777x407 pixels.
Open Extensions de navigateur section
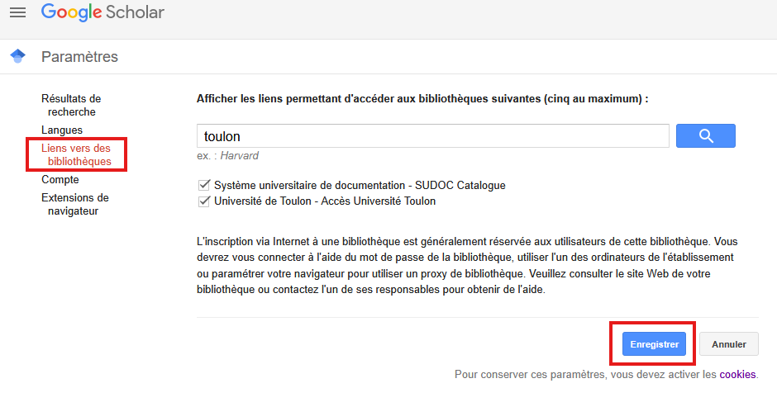pos(74,204)
